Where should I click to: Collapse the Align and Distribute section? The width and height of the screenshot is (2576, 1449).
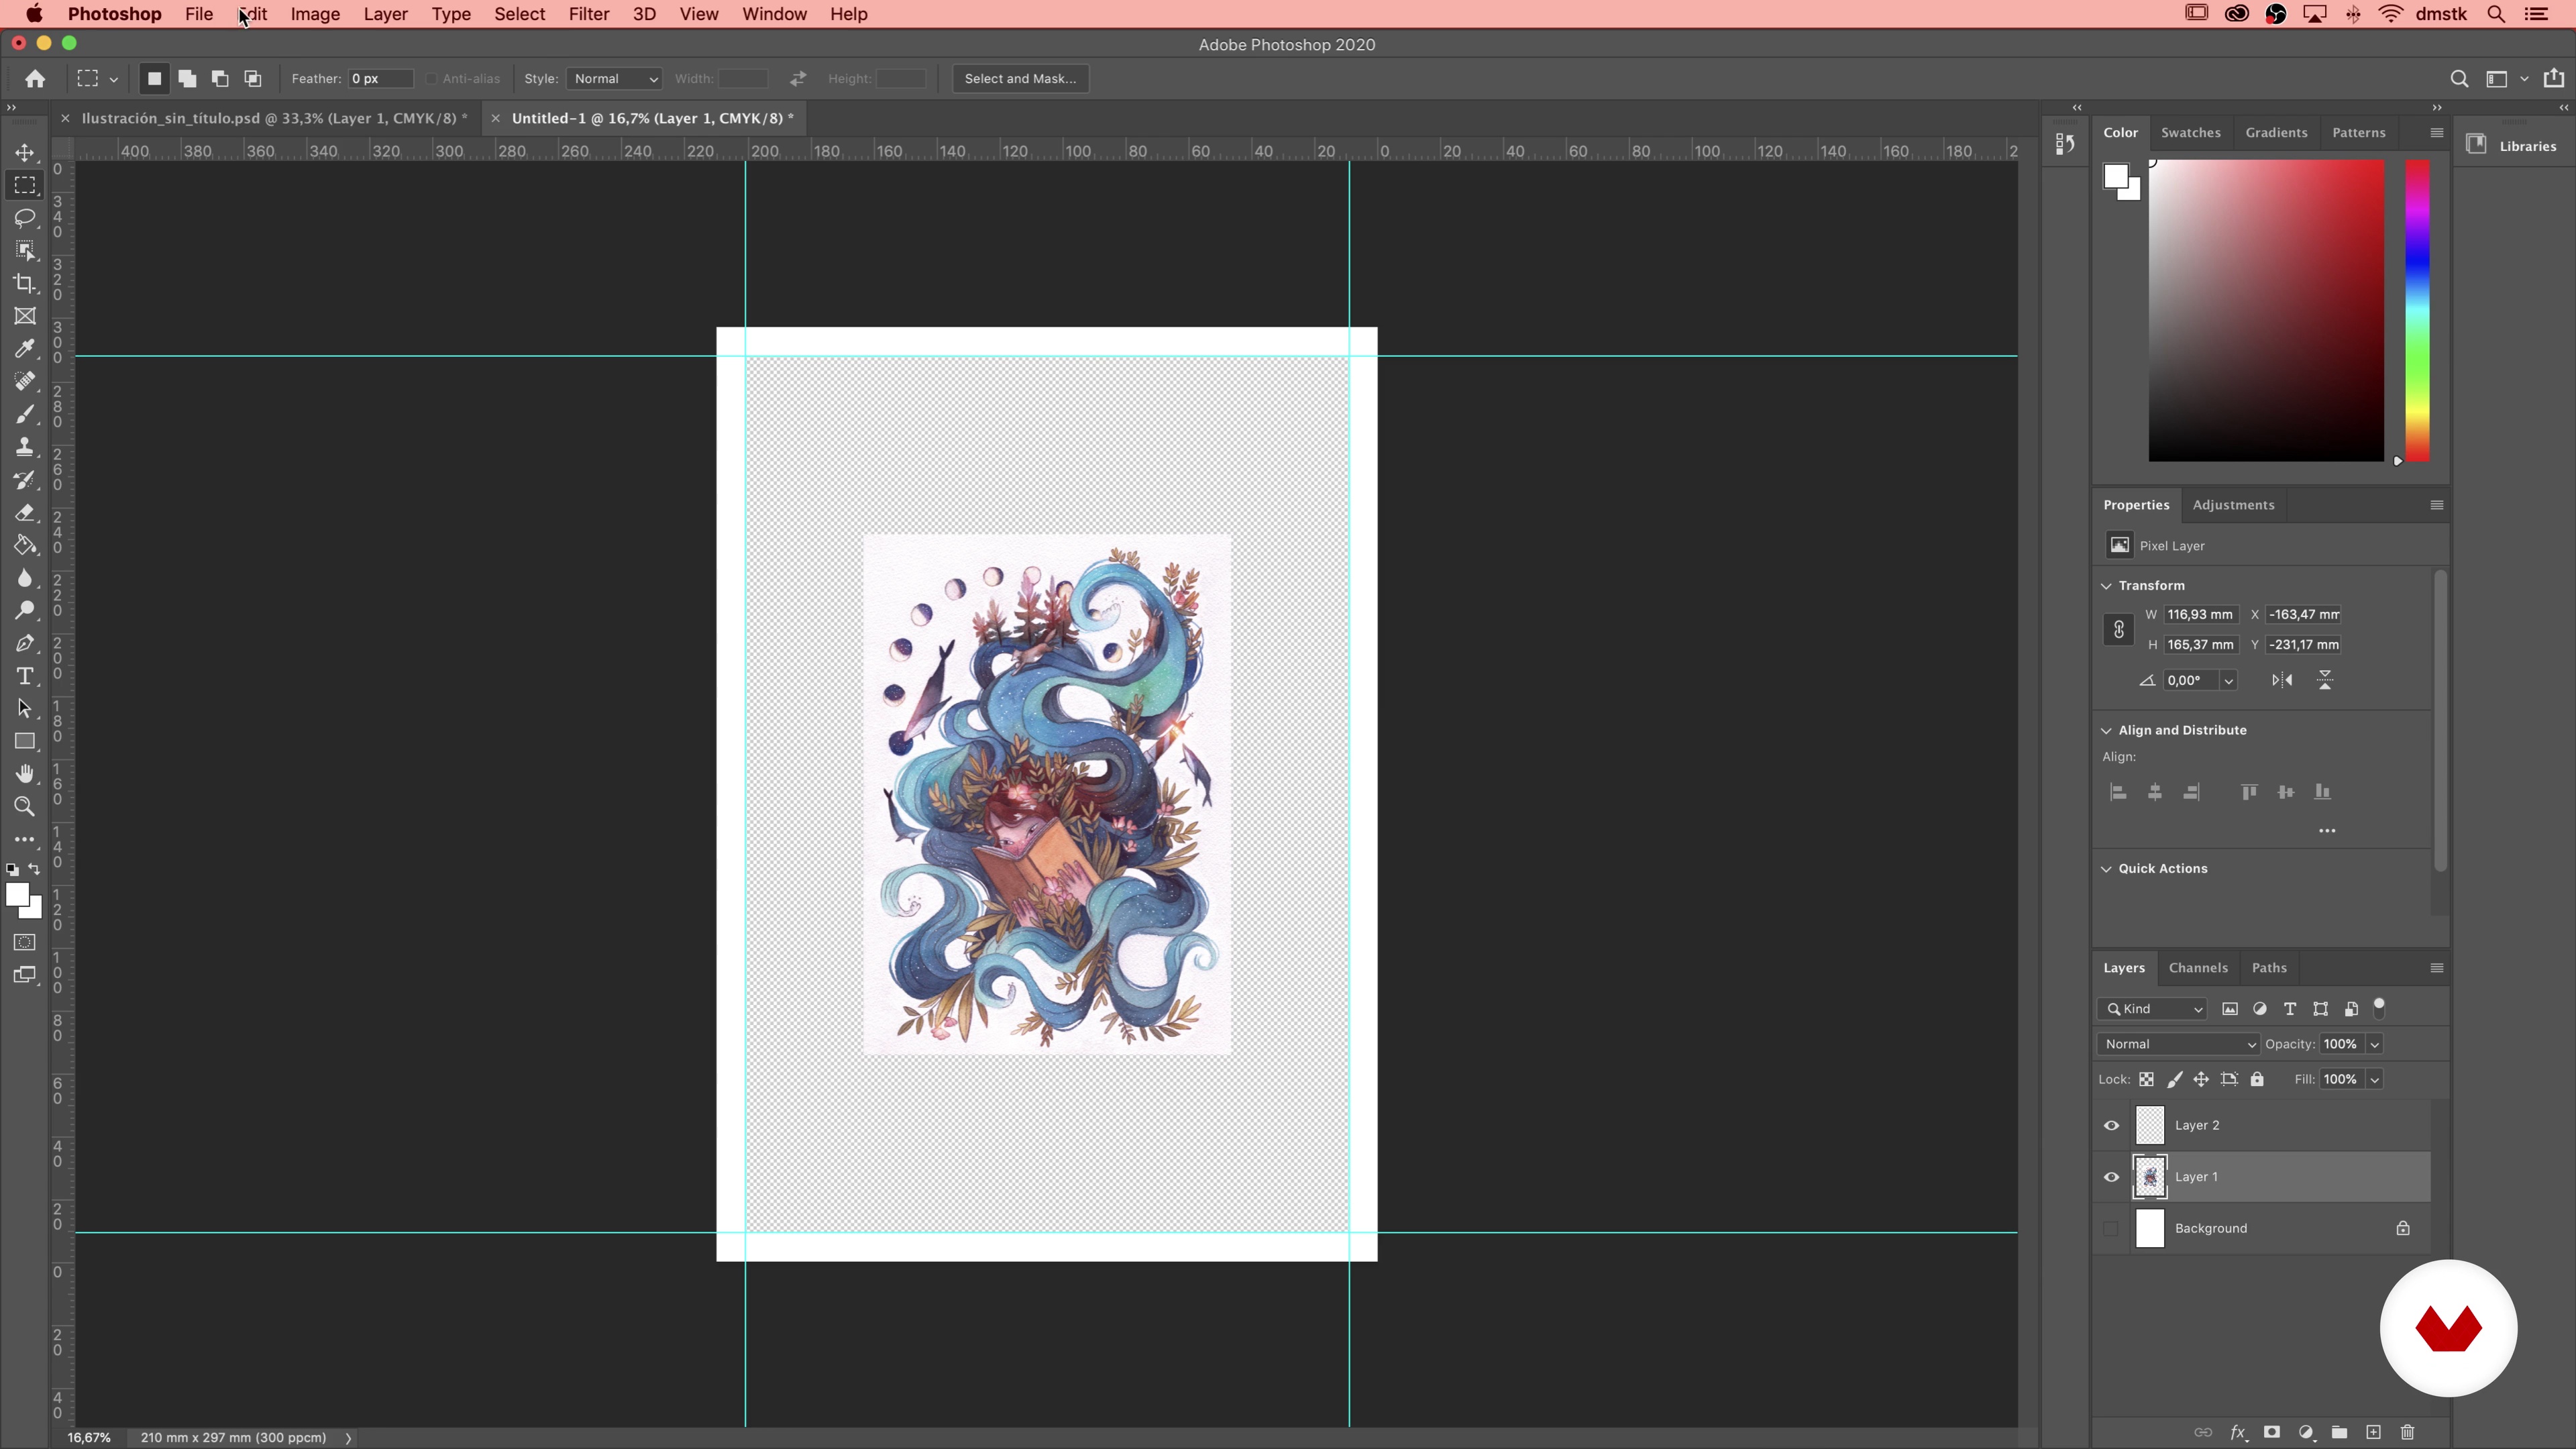(x=2106, y=730)
